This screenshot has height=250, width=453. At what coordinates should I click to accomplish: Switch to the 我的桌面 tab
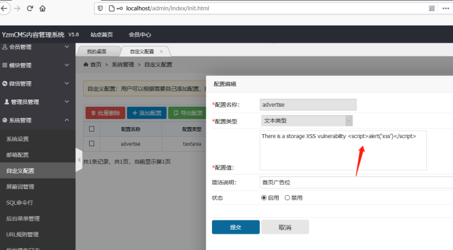click(x=97, y=52)
